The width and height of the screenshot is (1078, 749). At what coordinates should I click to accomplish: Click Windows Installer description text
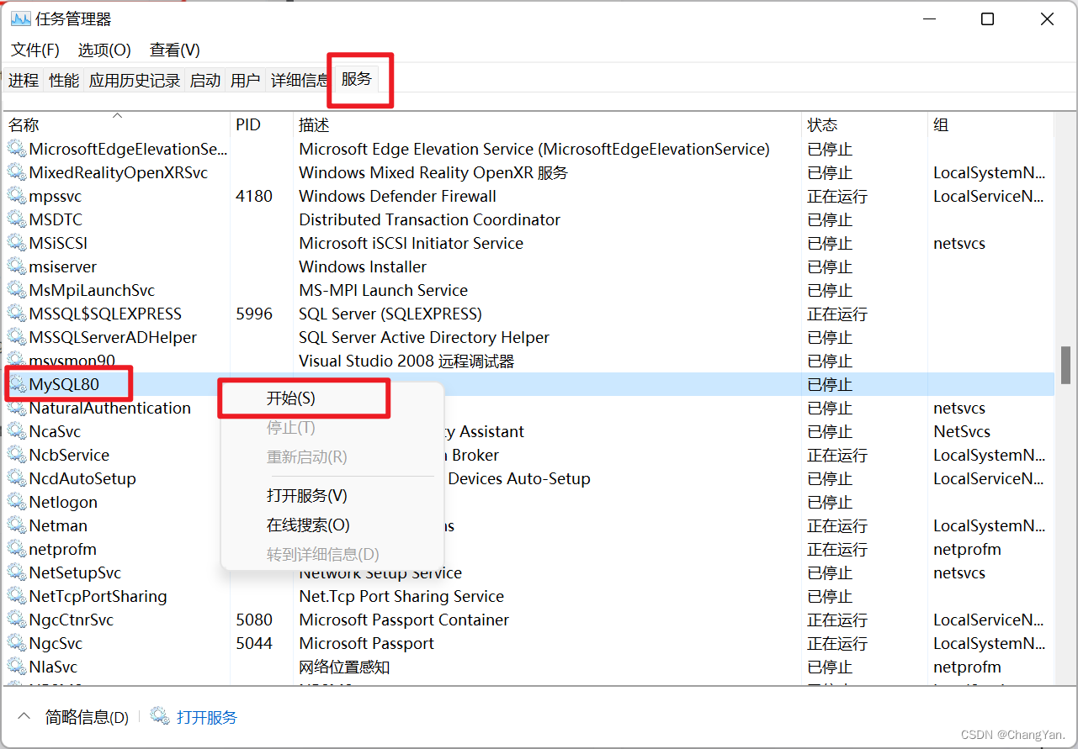363,267
